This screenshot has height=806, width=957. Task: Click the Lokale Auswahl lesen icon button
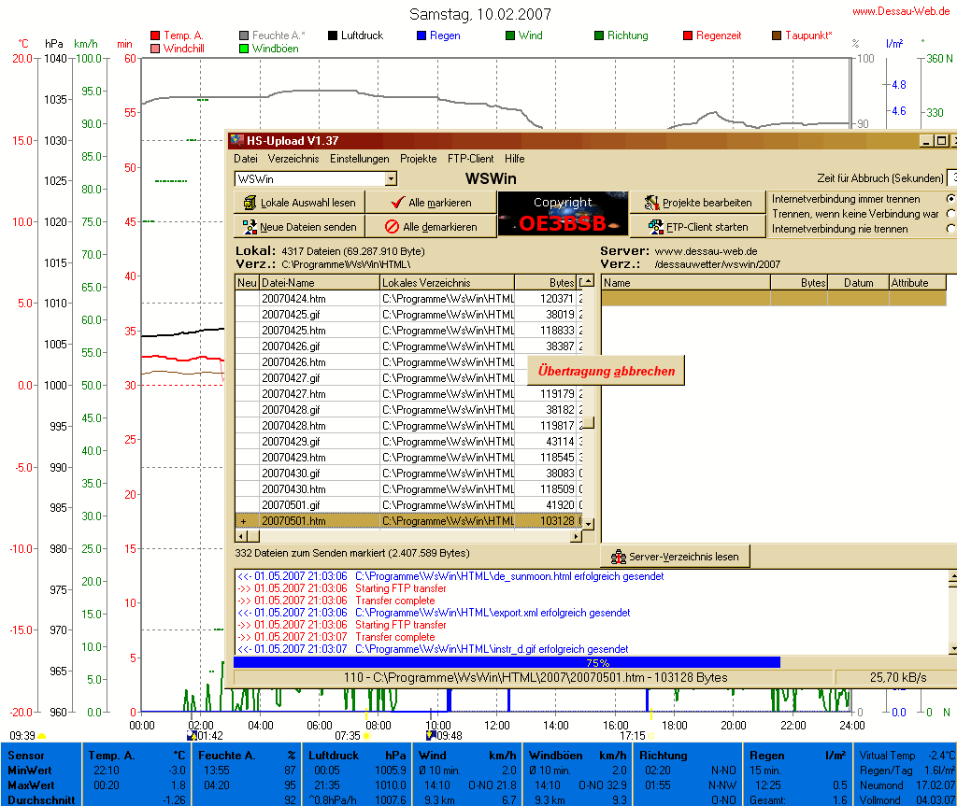250,203
